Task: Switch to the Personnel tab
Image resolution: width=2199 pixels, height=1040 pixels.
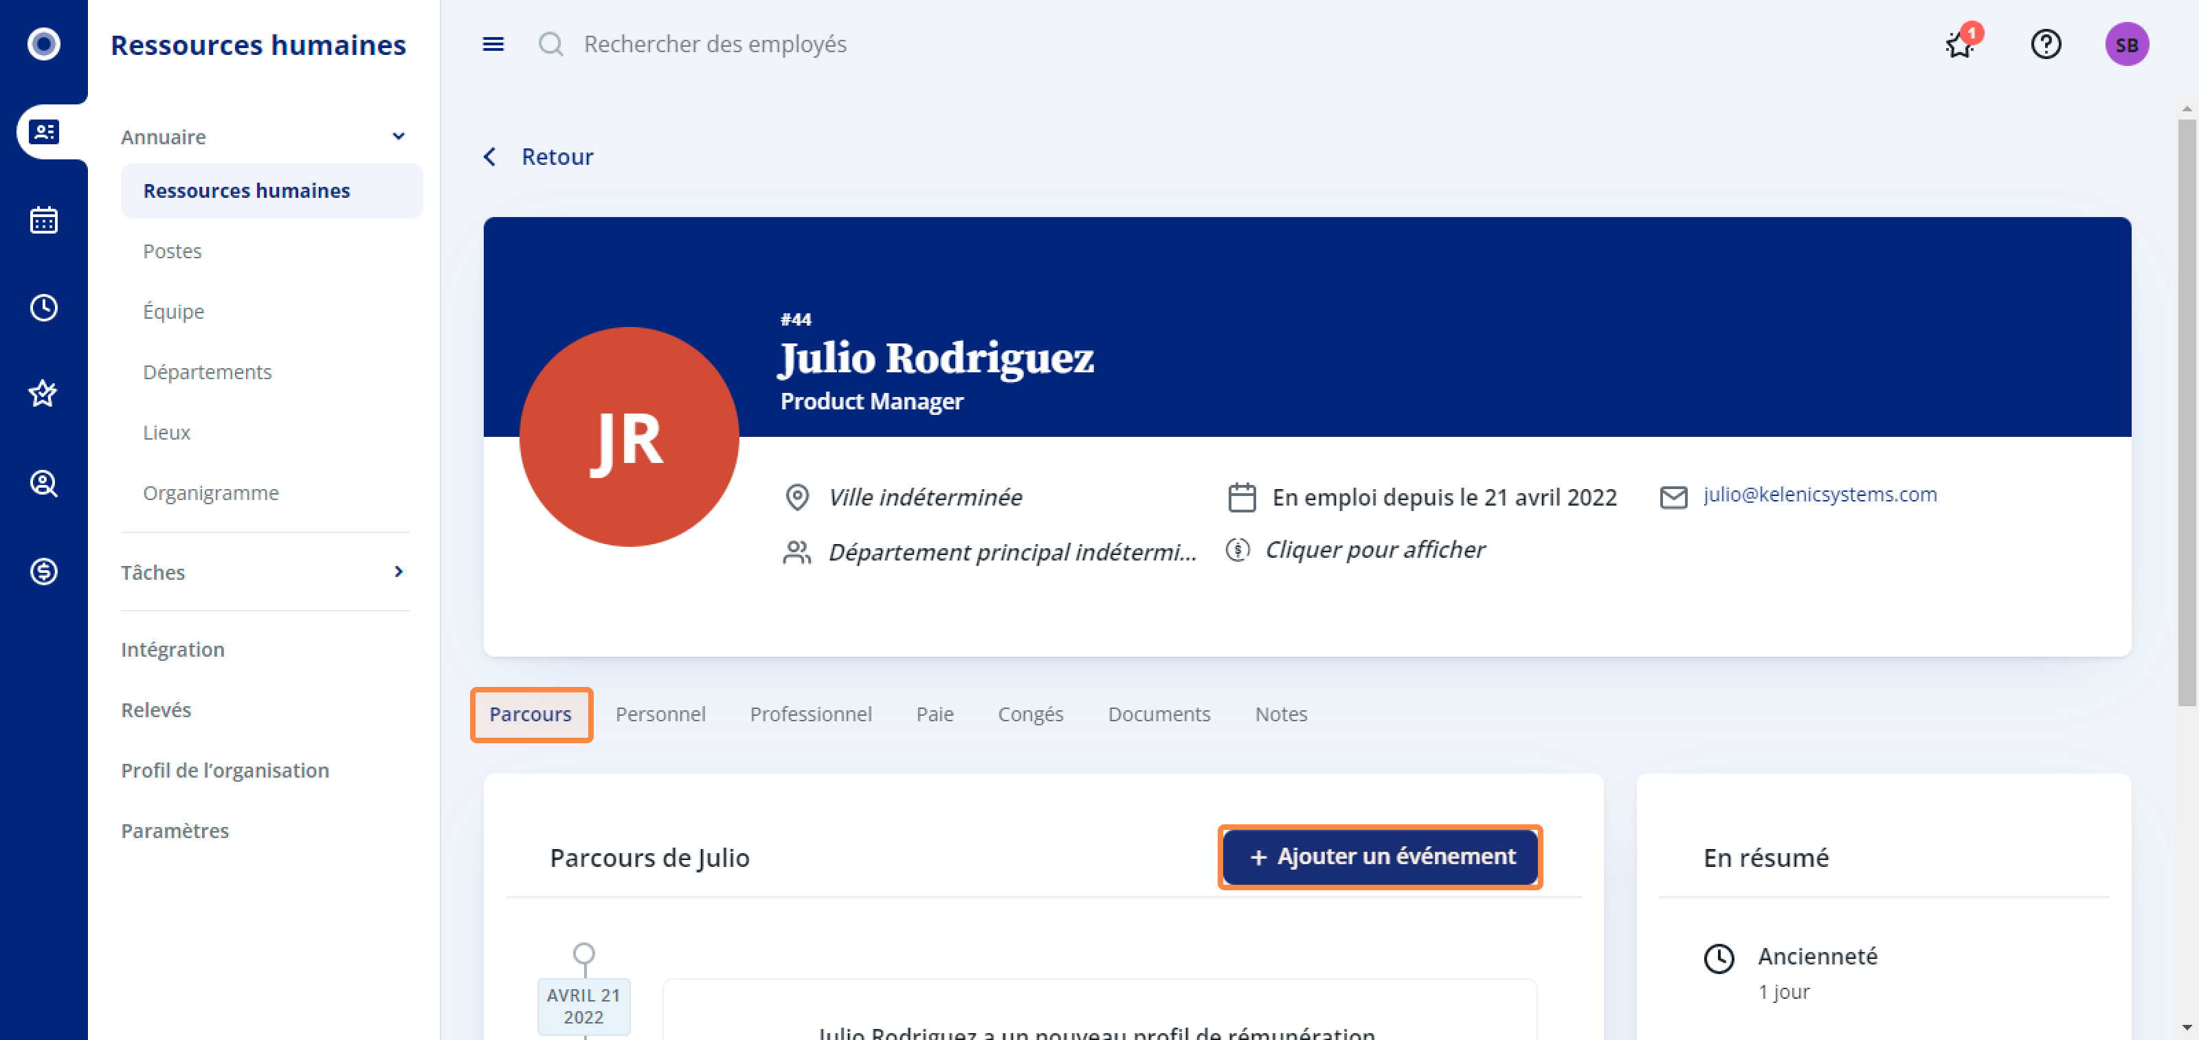Action: pos(660,715)
